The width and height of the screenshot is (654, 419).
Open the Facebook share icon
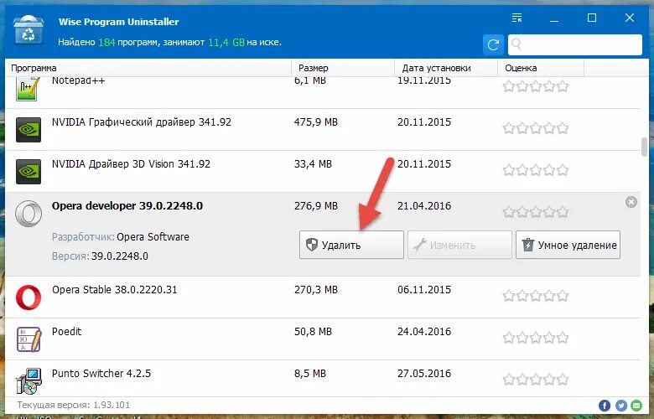point(605,406)
